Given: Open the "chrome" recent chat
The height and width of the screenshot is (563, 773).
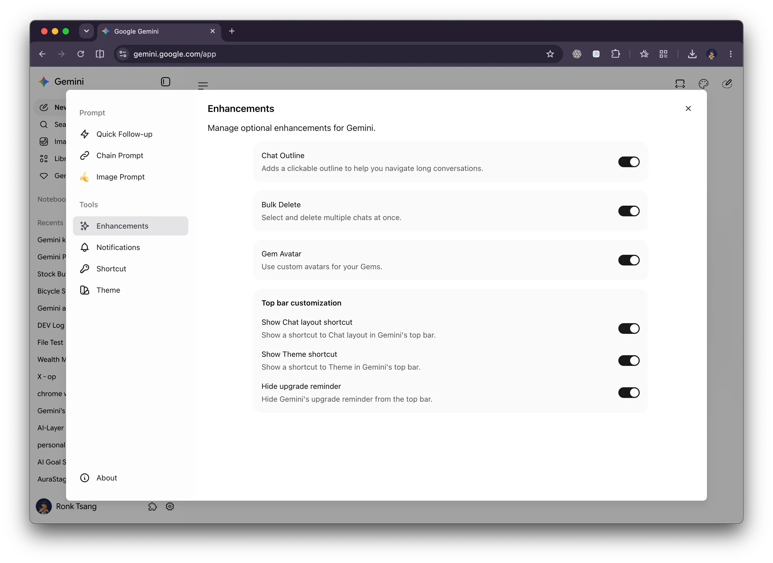Looking at the screenshot, I should (52, 394).
